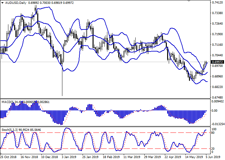Open the dropdown arrow beside AUDUSD,Daily

pyautogui.click(x=3, y=3)
